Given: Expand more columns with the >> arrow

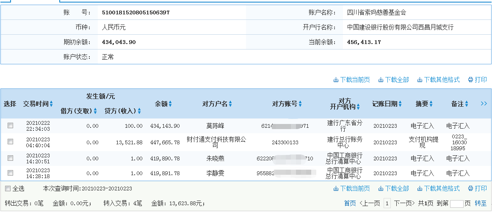Looking at the screenshot, I should (484, 104).
